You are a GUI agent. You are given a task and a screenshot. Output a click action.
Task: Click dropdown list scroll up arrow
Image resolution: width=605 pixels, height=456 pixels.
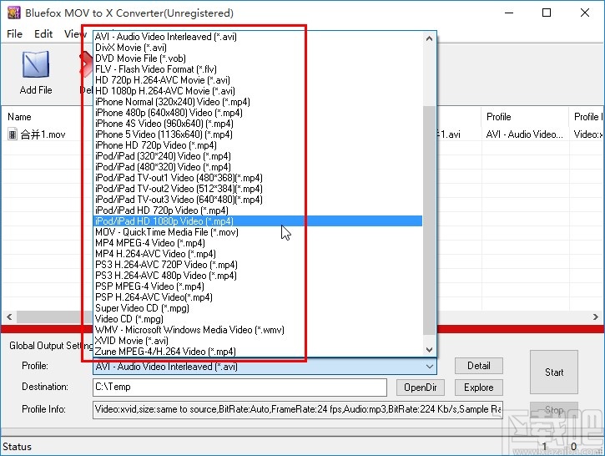point(429,38)
